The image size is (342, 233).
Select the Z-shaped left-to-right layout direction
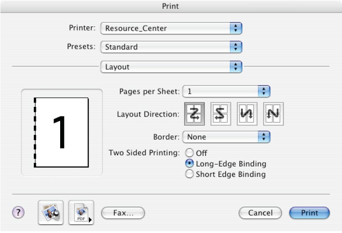click(x=194, y=114)
